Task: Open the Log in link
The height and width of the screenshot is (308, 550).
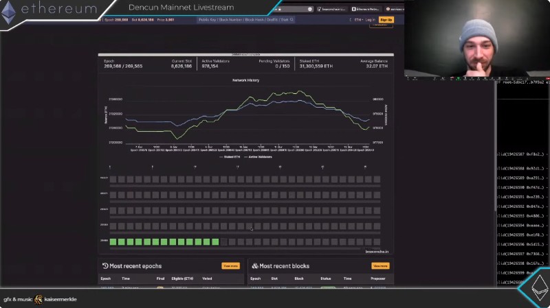Action: [x=371, y=20]
